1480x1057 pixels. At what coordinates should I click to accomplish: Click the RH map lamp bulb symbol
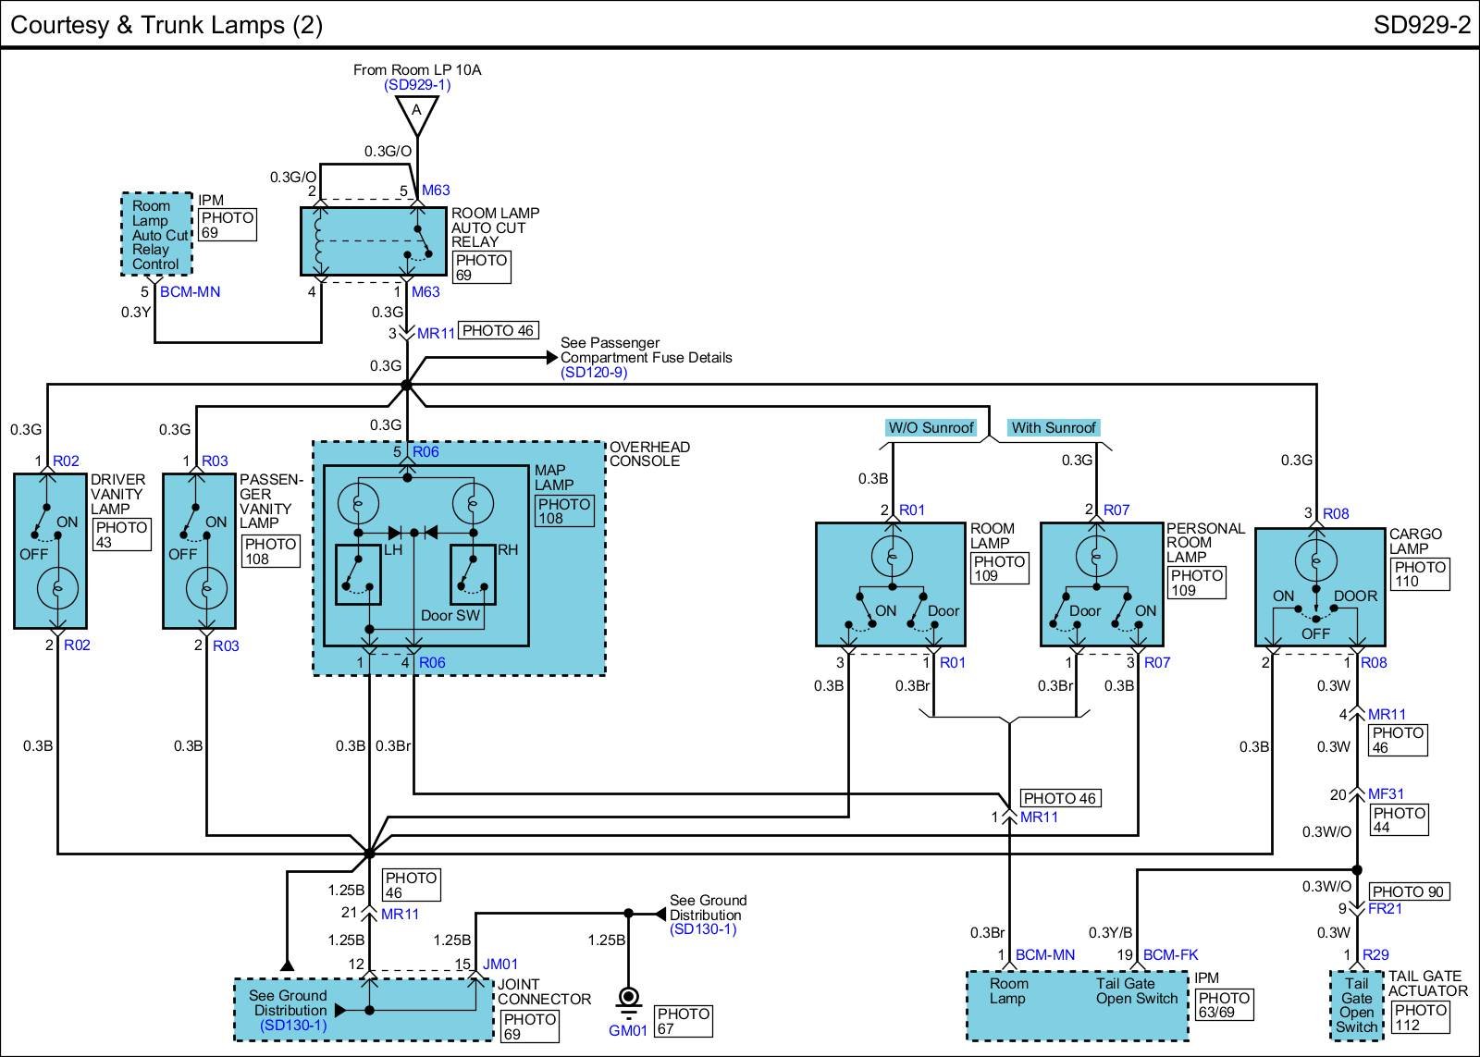coord(472,505)
